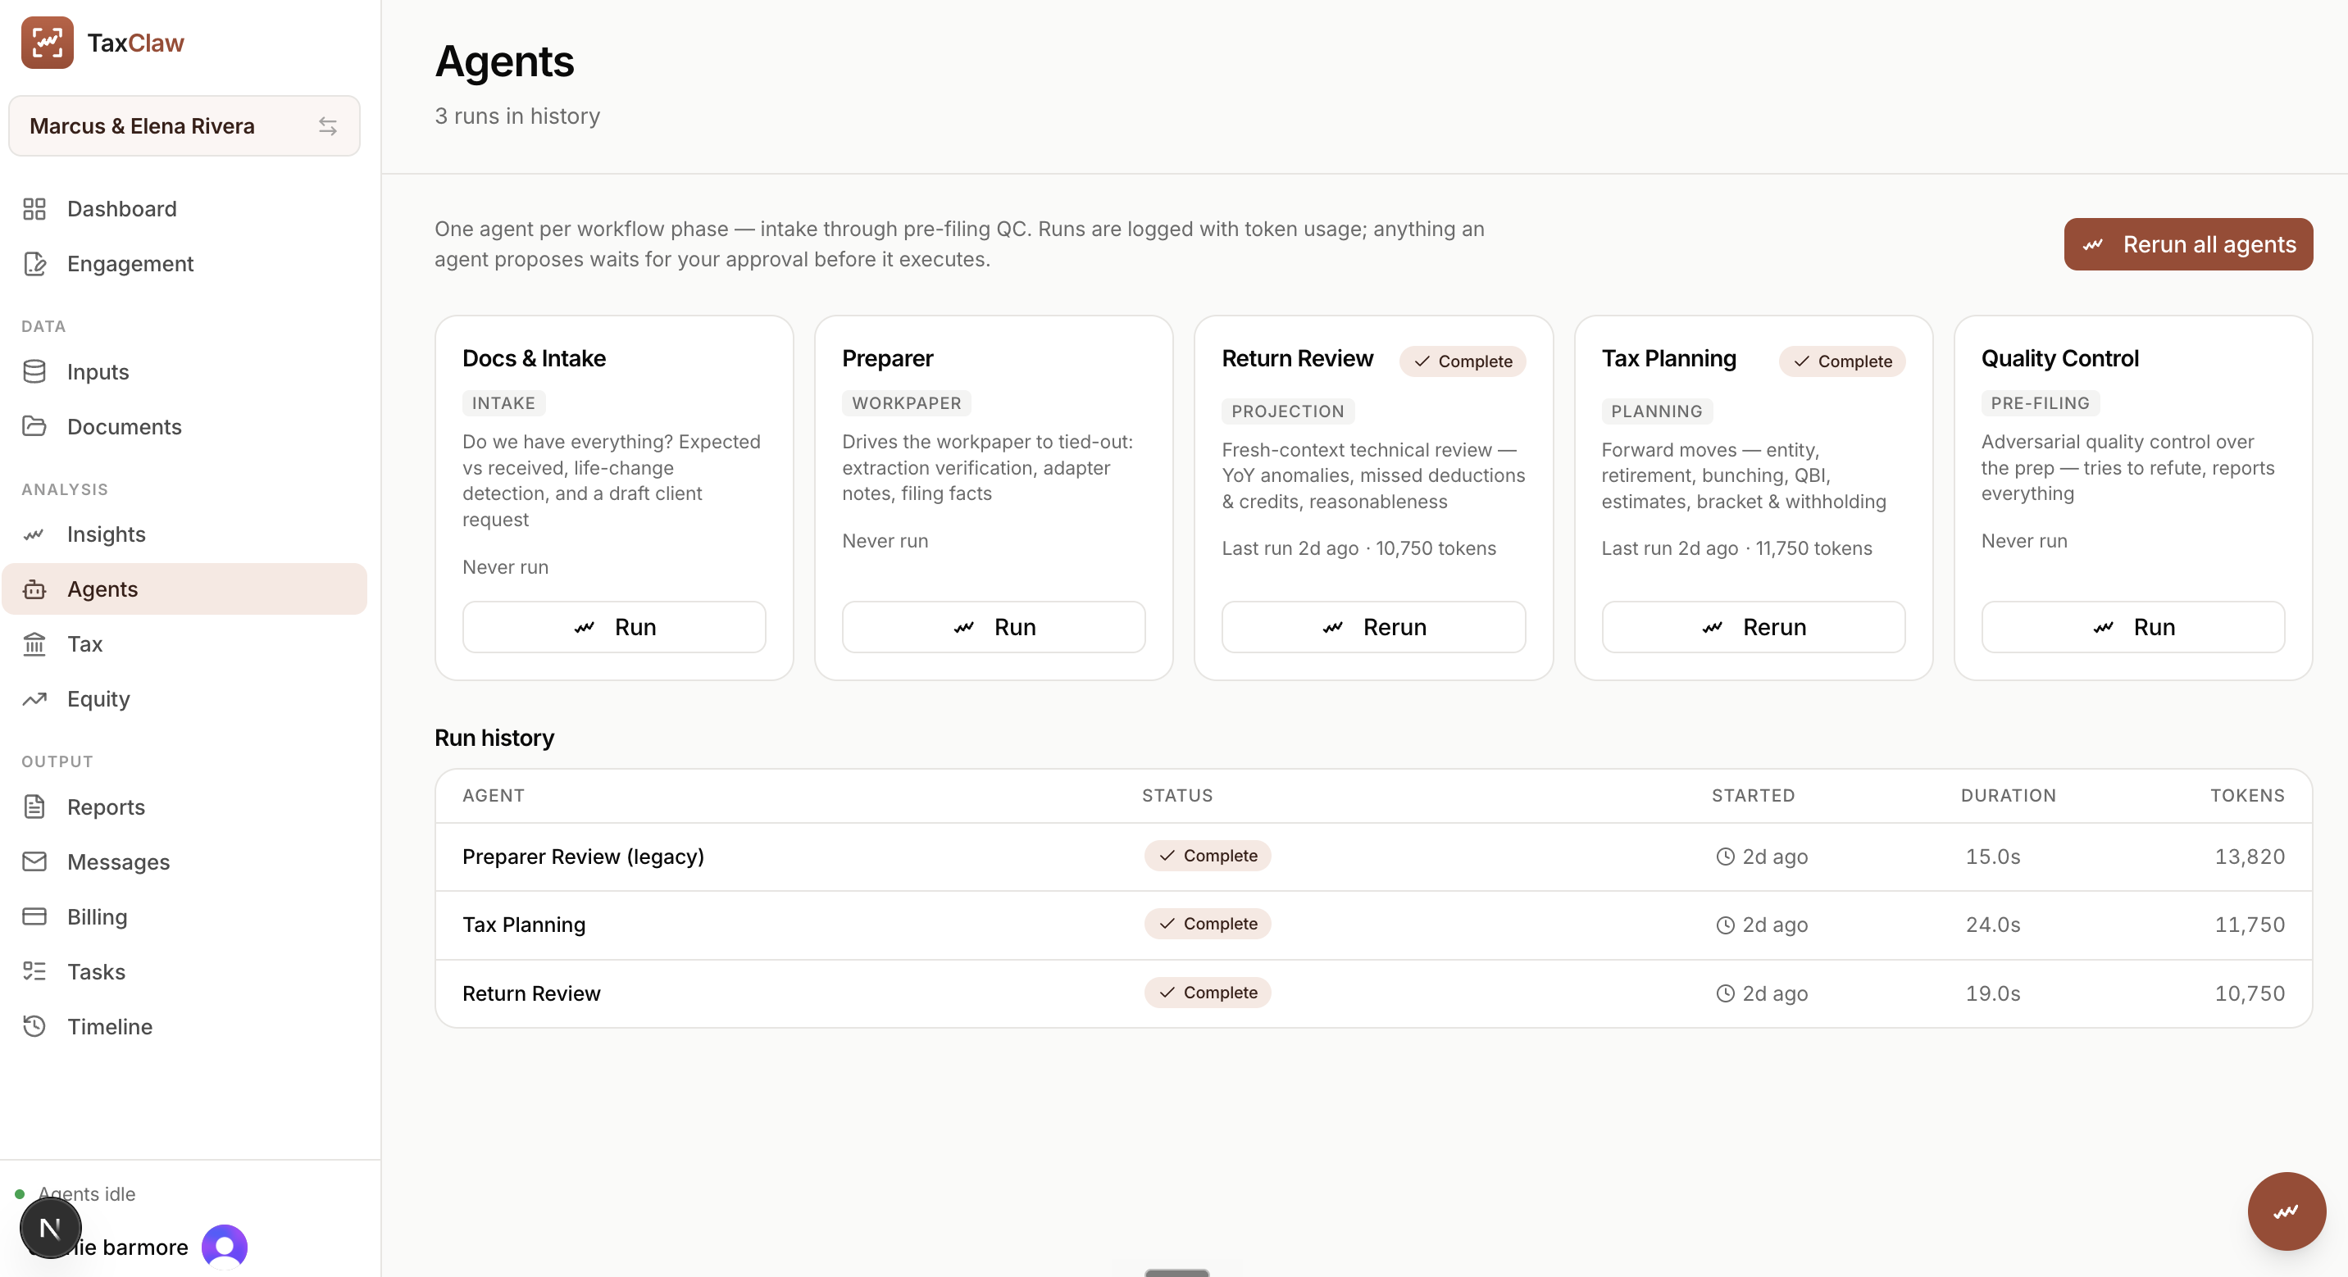Open the Messages page
Screen dimensions: 2348x1277
(184, 862)
